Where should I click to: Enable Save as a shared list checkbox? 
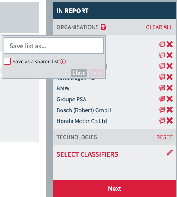7,61
